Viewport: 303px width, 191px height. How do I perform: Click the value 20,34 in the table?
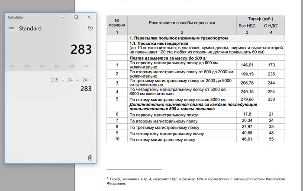click(247, 120)
